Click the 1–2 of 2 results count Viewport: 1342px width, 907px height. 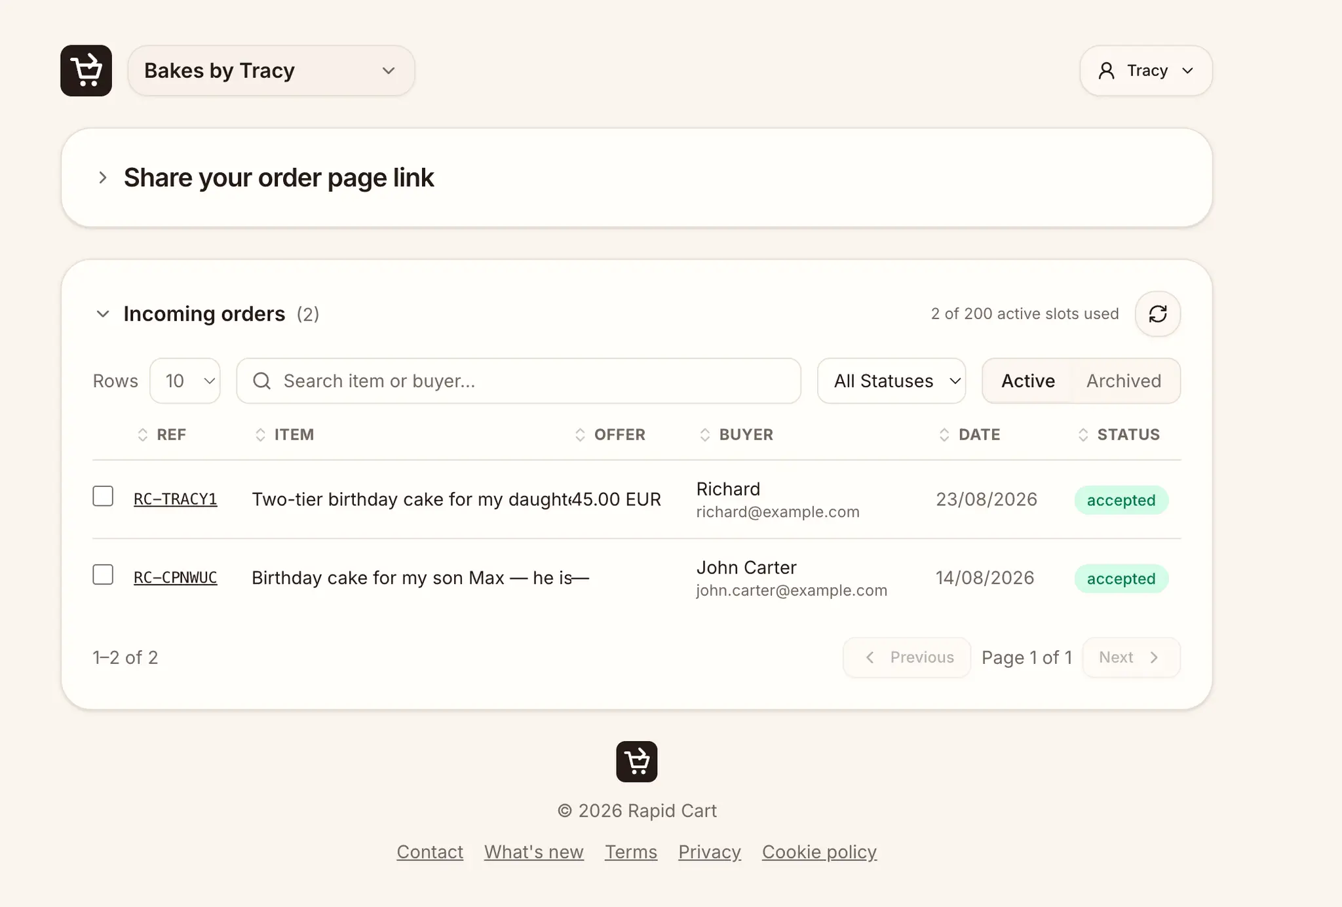pos(125,657)
